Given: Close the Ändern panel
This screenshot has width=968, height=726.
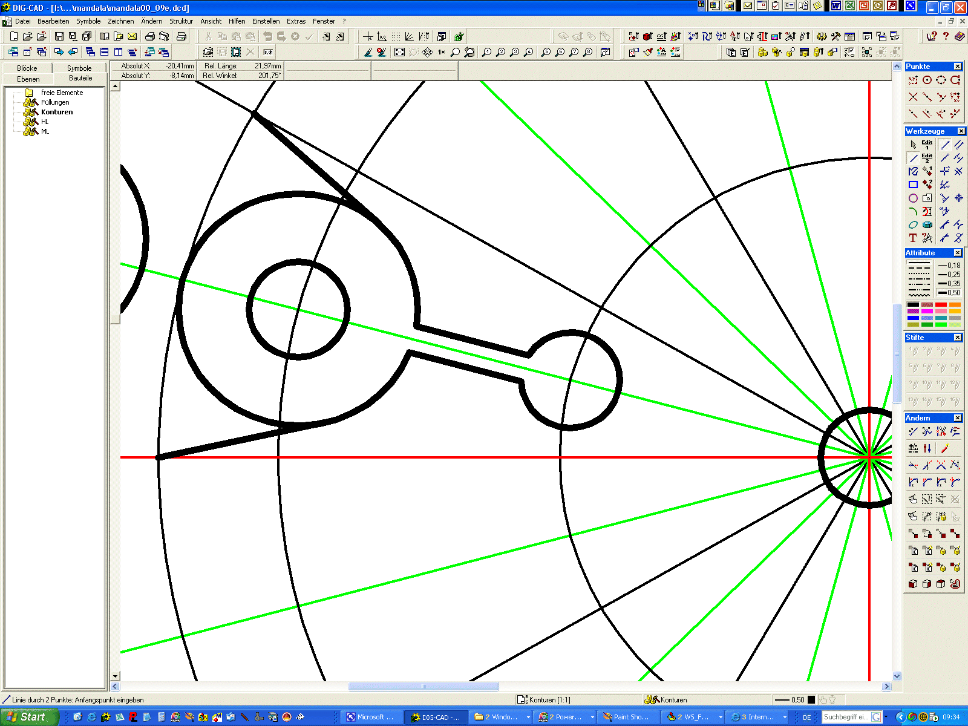Looking at the screenshot, I should [x=958, y=418].
